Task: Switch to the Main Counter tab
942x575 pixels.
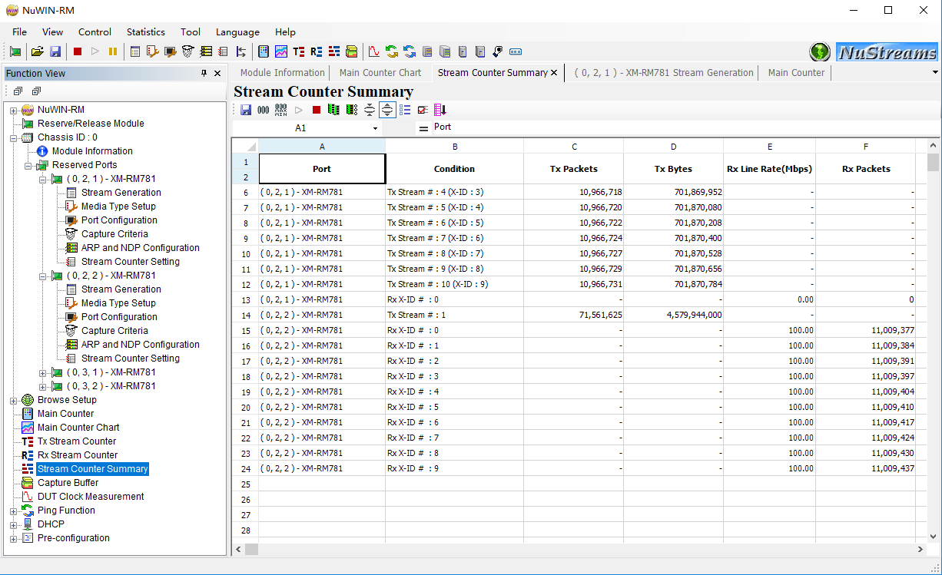Action: (x=796, y=73)
